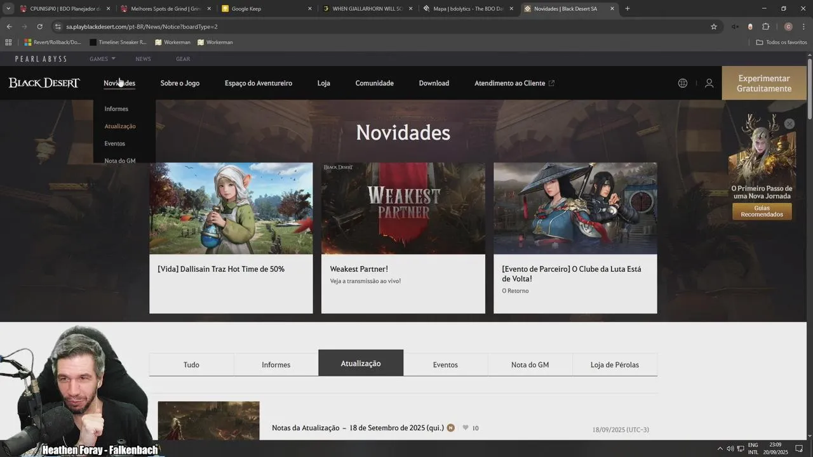Click the Pearl Abyss logo
Viewport: 813px width, 457px height.
click(41, 59)
